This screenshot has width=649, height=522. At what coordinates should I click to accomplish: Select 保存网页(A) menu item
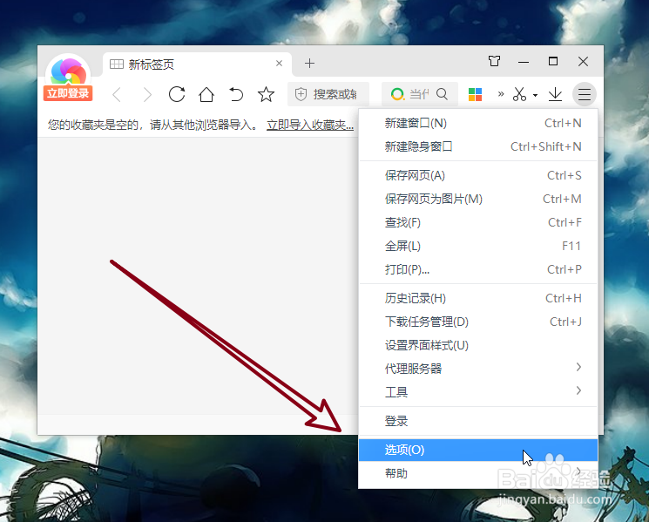[x=478, y=175]
